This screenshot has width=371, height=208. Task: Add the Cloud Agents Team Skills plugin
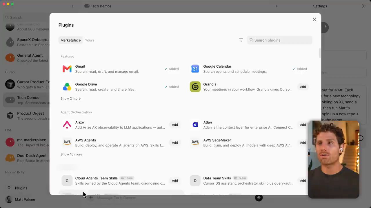[x=175, y=181]
